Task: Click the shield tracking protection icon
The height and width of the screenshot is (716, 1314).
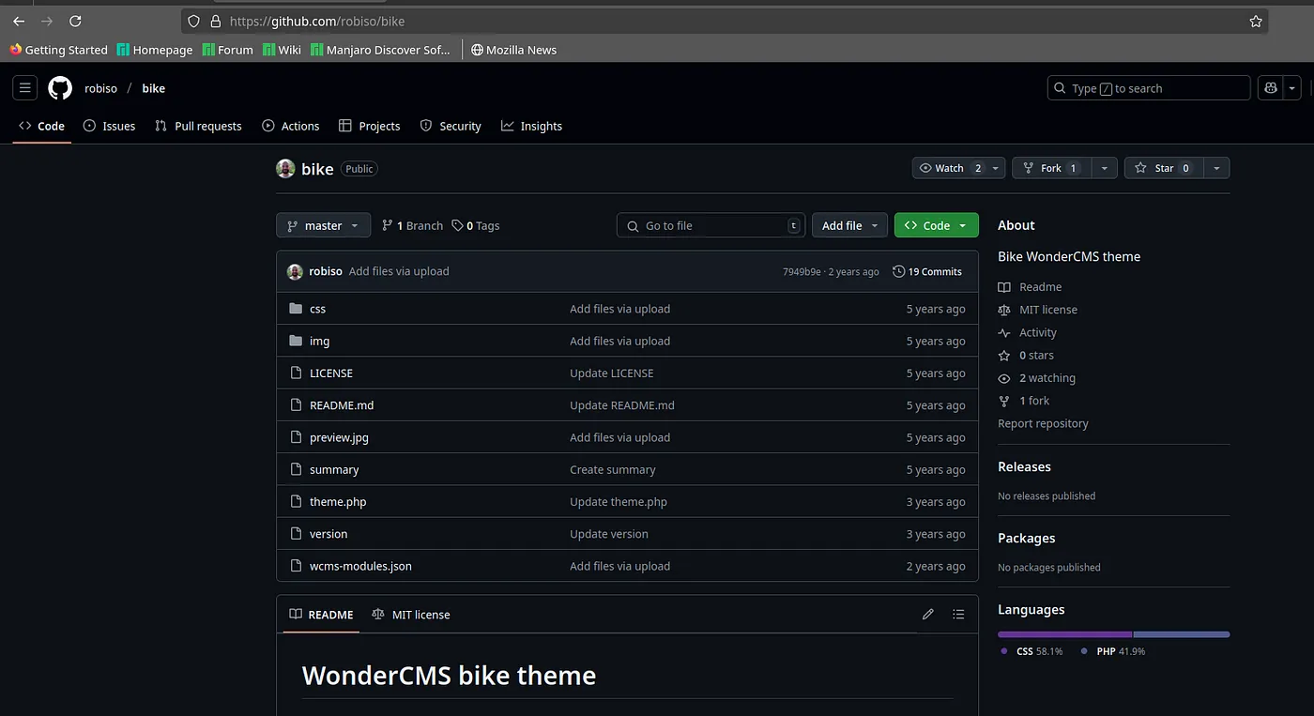Action: pos(194,21)
